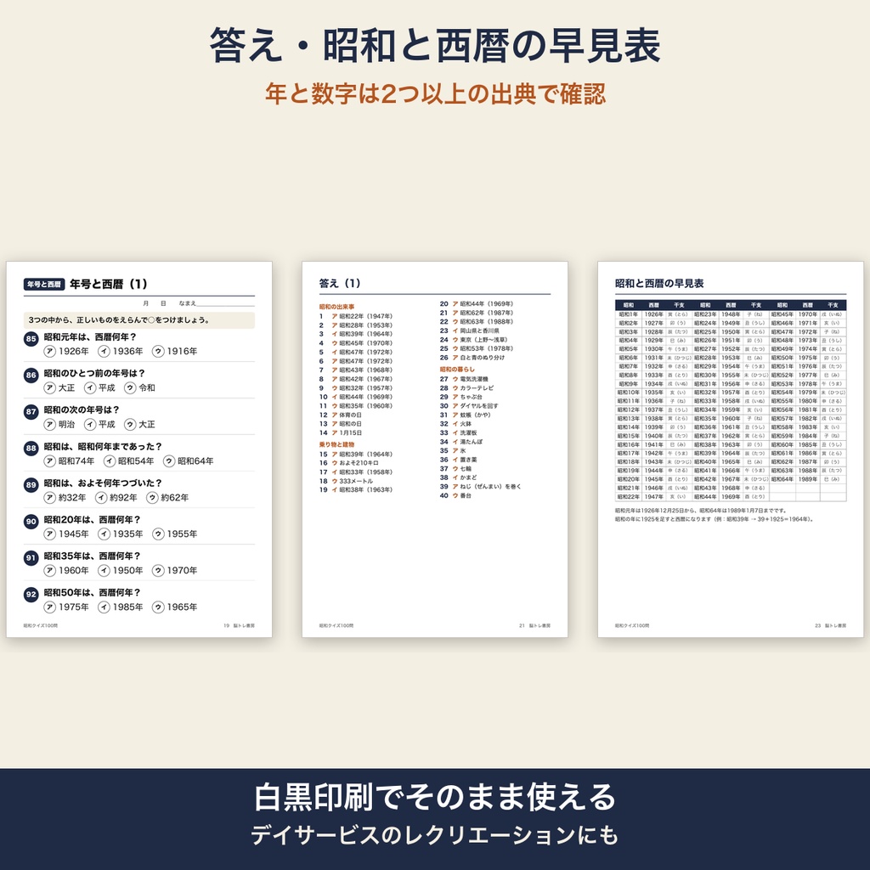The width and height of the screenshot is (870, 870).
Task: Open the 年号と西暦（1） quiz page thumbnail
Action: click(139, 449)
